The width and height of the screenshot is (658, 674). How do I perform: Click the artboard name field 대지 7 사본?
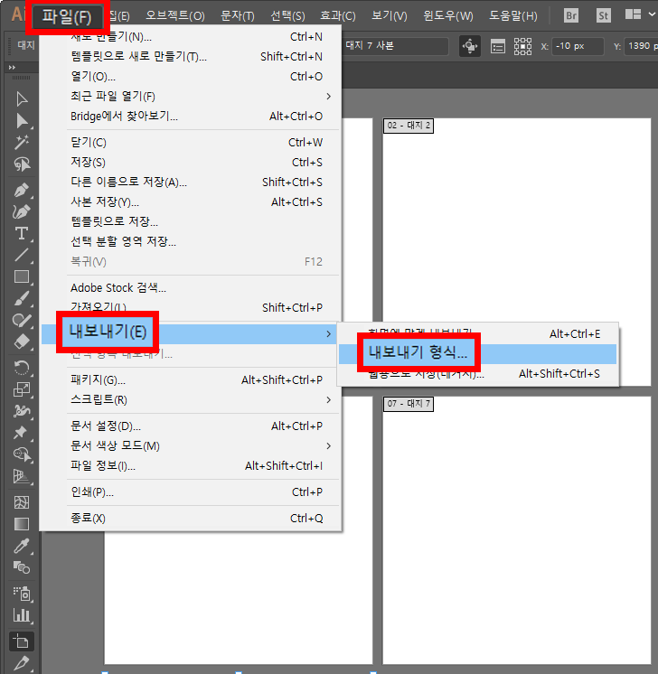pos(393,46)
